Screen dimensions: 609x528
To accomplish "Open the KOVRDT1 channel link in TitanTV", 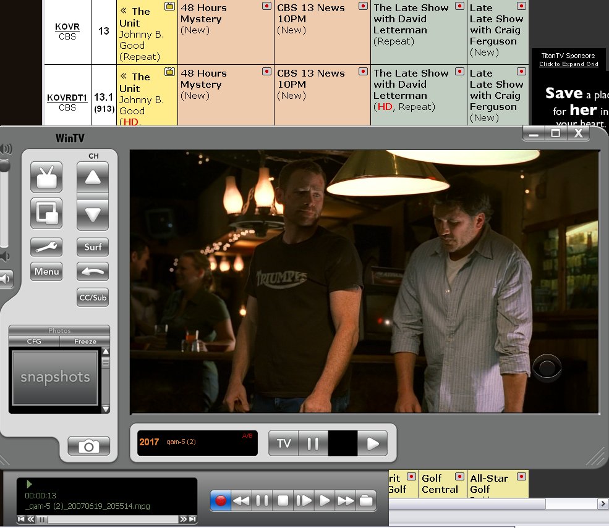I will click(x=67, y=98).
